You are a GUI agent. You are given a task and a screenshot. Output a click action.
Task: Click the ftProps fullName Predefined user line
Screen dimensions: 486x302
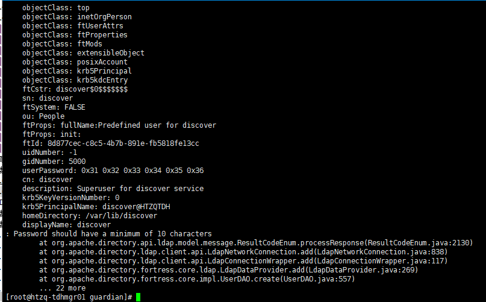[x=119, y=125]
